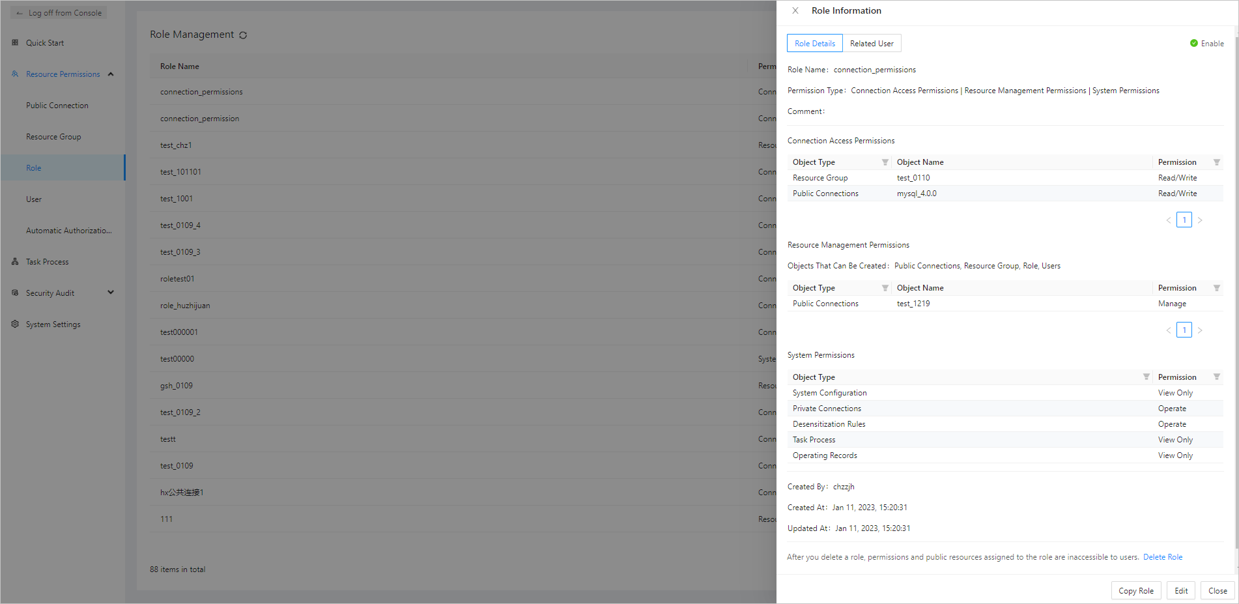
Task: Go to next page in Connection Access table
Action: tap(1200, 220)
